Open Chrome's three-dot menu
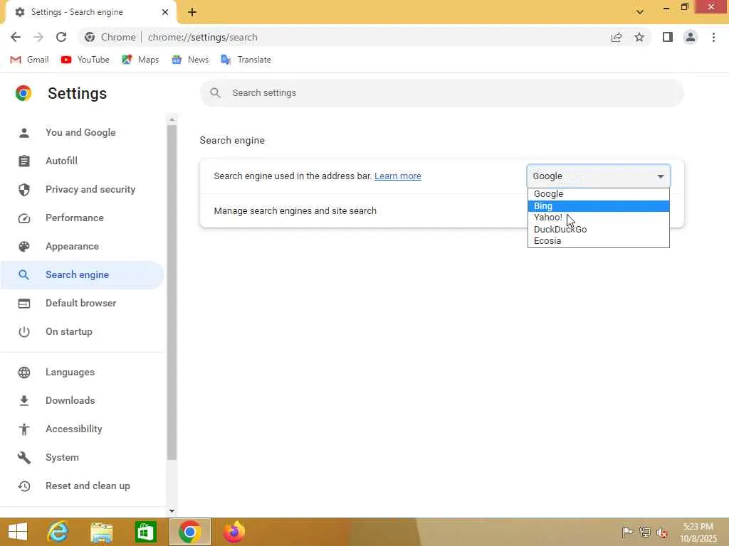 point(713,37)
